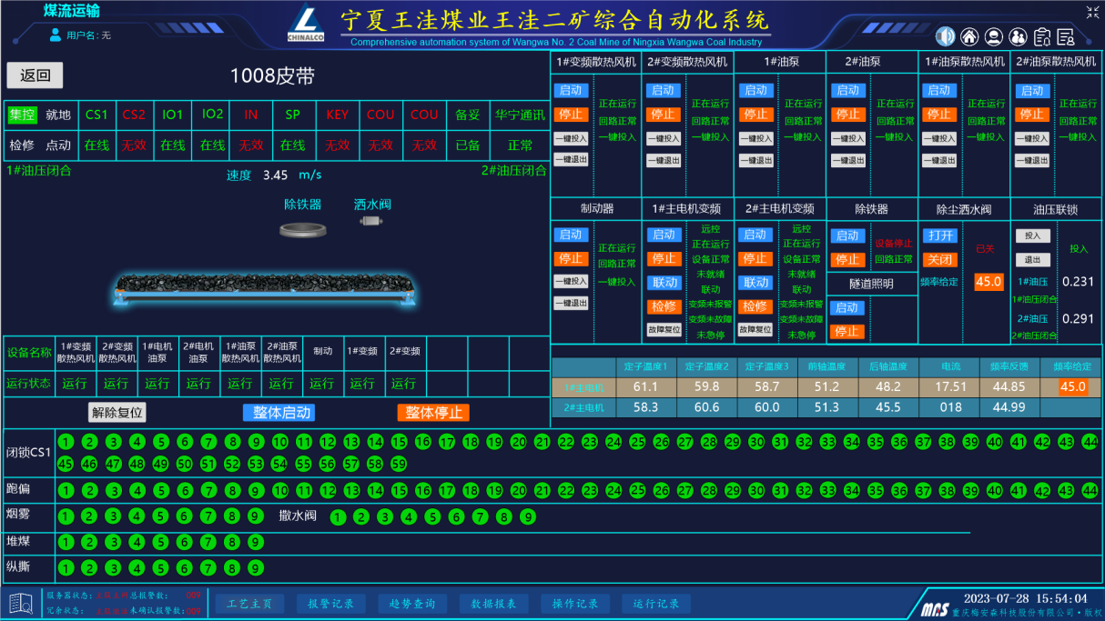Toggle 油压联锁 to 投入
1105x621 pixels.
(x=1032, y=235)
